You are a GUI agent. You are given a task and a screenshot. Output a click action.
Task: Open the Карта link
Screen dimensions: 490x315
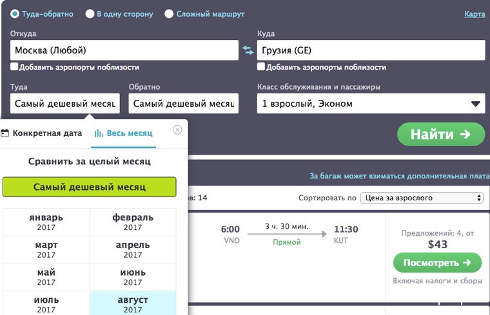click(475, 14)
